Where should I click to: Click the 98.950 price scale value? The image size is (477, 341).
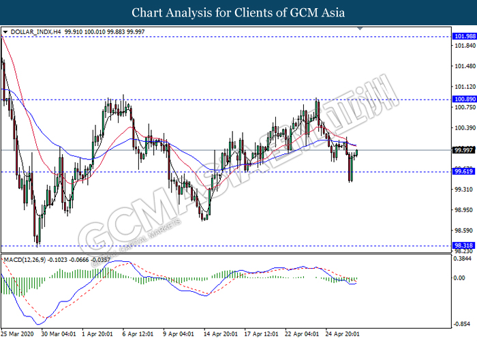(463, 210)
